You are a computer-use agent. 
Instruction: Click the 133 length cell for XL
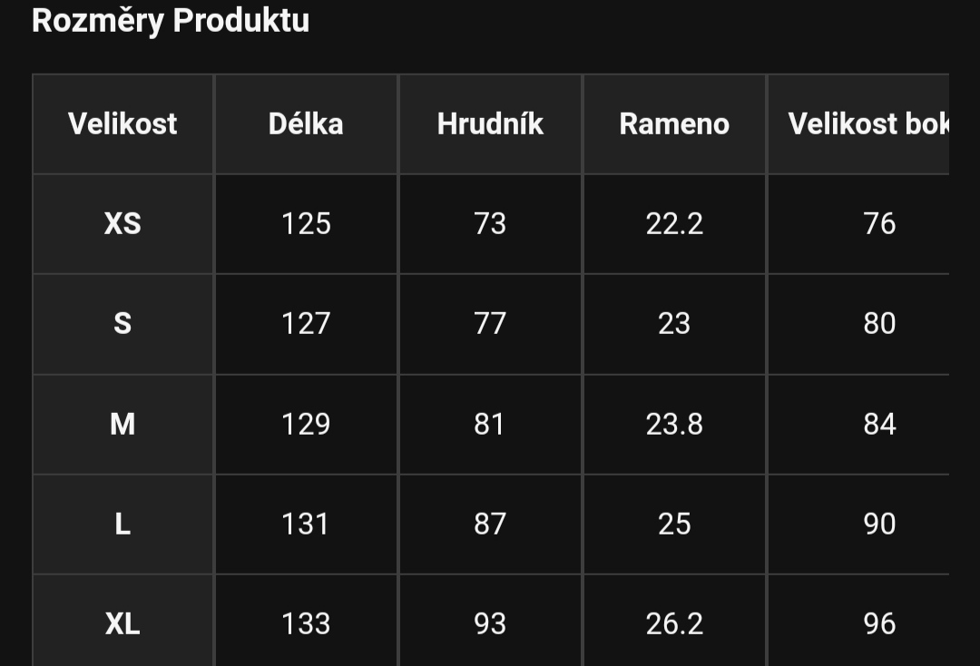(306, 623)
